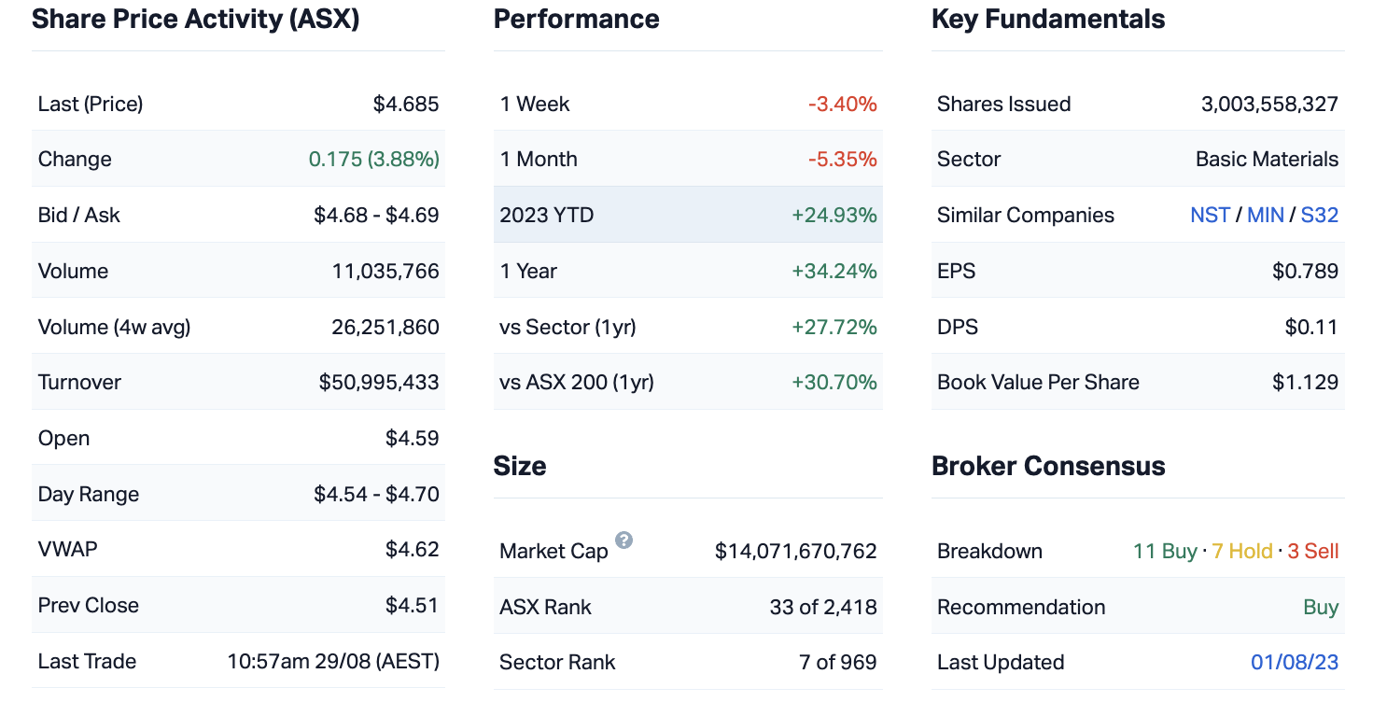The image size is (1387, 702).
Task: Click the Market Cap dollar value
Action: pyautogui.click(x=795, y=551)
